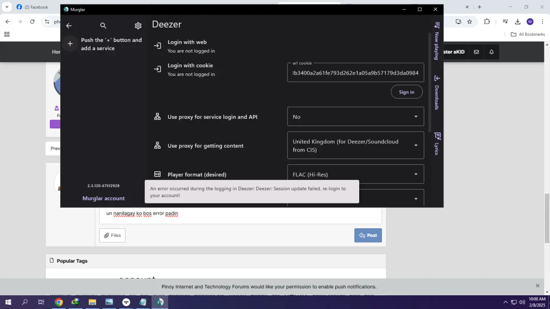Open the Now playing side panel
This screenshot has width=550, height=309.
point(437,41)
